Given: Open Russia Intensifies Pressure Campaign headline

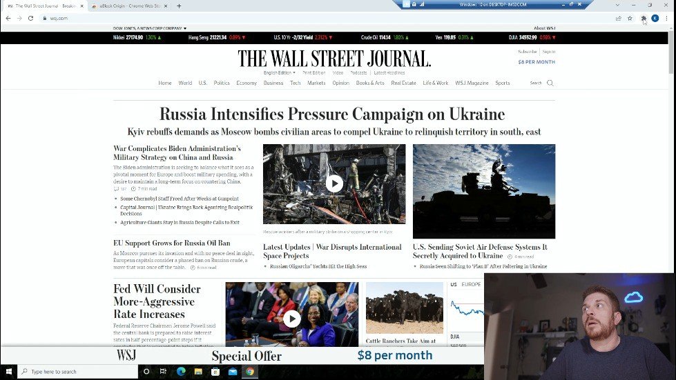Looking at the screenshot, I should [x=332, y=114].
